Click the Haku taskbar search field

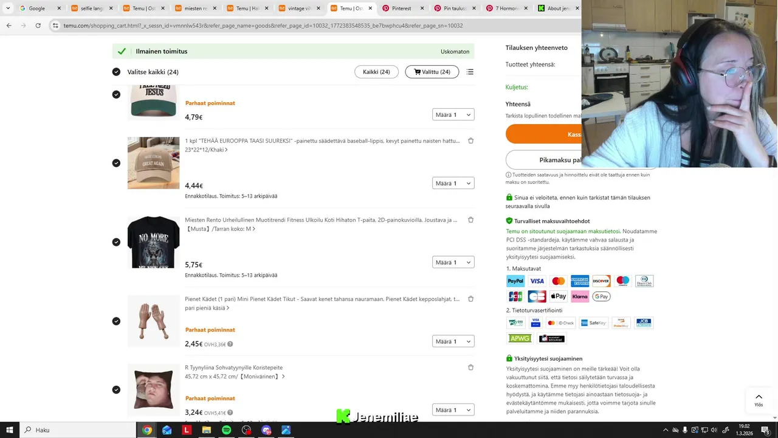pos(79,430)
